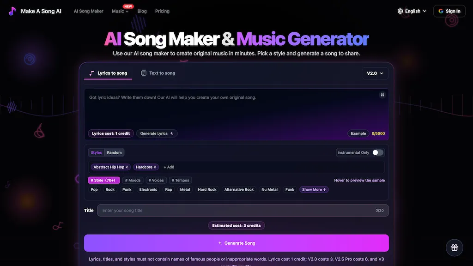The image size is (473, 266).
Task: Select the # Voices category
Action: click(156, 181)
